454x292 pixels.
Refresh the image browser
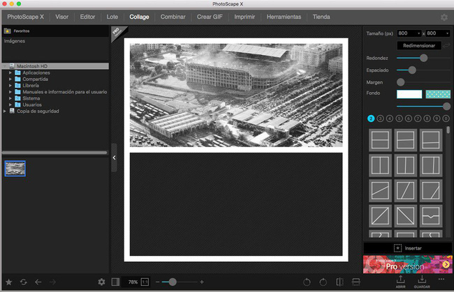click(24, 282)
